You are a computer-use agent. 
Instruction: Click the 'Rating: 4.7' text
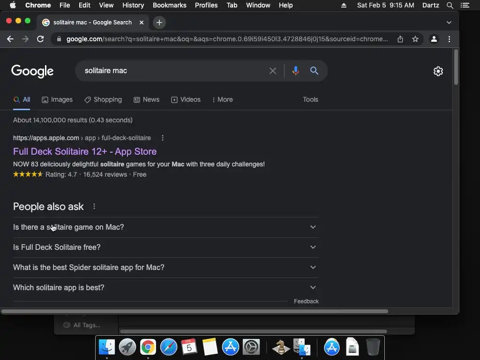[61, 174]
